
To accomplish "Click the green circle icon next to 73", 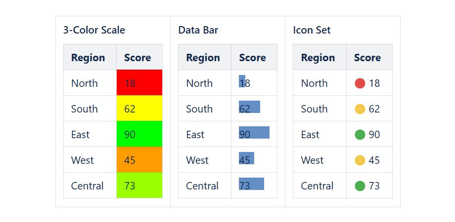I will (360, 186).
